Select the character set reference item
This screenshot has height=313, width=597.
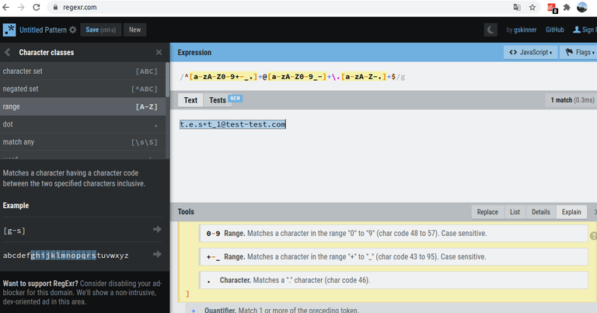[x=82, y=71]
